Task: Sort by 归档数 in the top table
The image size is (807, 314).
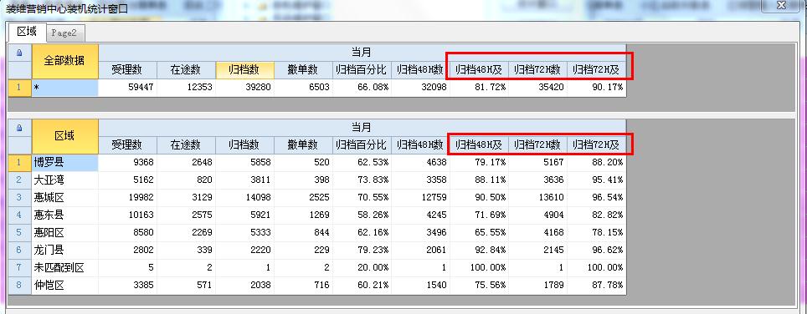Action: [x=244, y=70]
